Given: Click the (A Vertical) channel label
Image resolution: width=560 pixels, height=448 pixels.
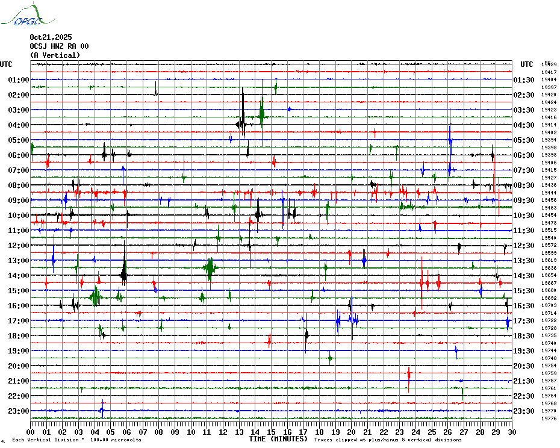Looking at the screenshot, I should coord(55,55).
